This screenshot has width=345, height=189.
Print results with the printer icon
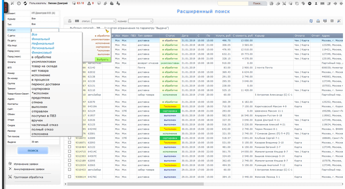tap(318, 21)
